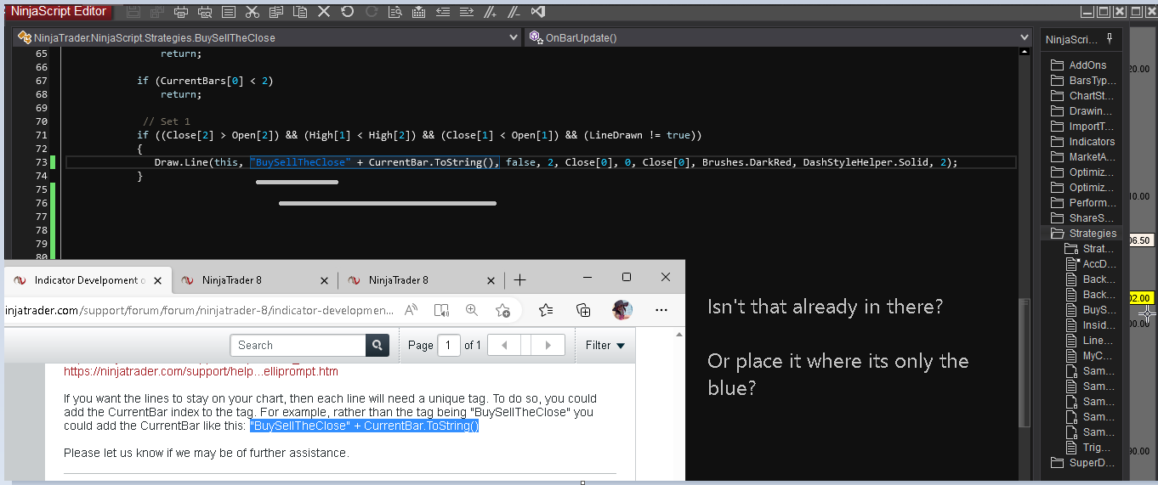Open the elliprompt.htm help link

tap(201, 371)
